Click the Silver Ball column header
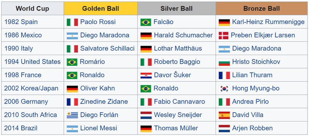This screenshot has width=309, height=136. [x=177, y=8]
